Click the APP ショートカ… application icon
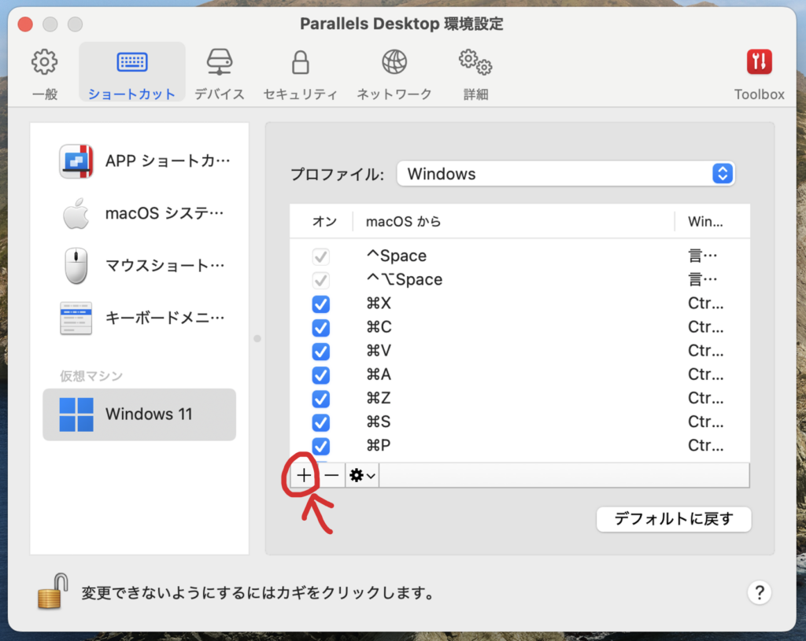Image resolution: width=806 pixels, height=641 pixels. [x=76, y=161]
